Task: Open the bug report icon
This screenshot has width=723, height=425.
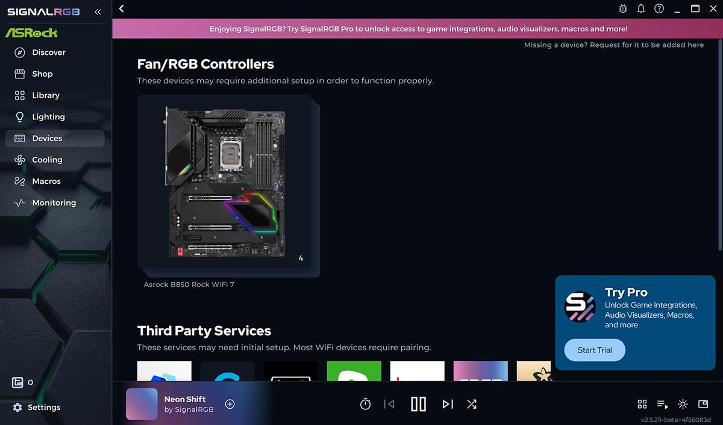Action: pos(623,9)
